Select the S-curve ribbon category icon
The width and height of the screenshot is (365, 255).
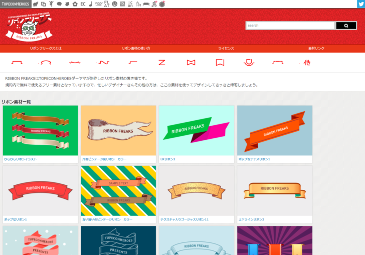(104, 62)
